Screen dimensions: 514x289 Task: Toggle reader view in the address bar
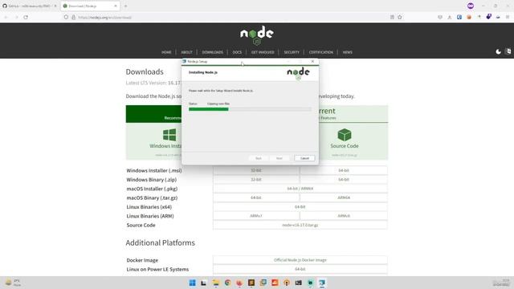[x=392, y=17]
